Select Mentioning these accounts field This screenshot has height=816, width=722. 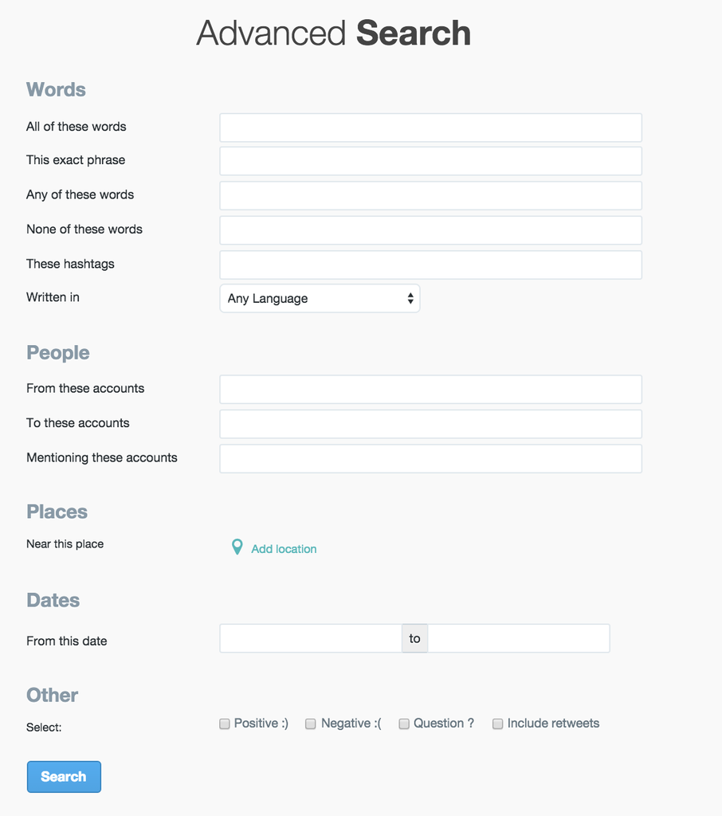point(430,459)
